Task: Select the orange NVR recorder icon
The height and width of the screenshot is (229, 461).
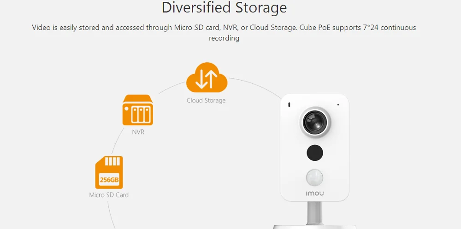Action: [137, 110]
